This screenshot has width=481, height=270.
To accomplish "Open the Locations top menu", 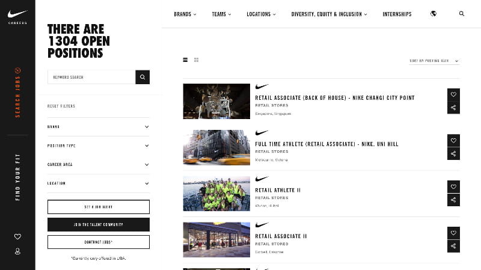I will tap(261, 14).
